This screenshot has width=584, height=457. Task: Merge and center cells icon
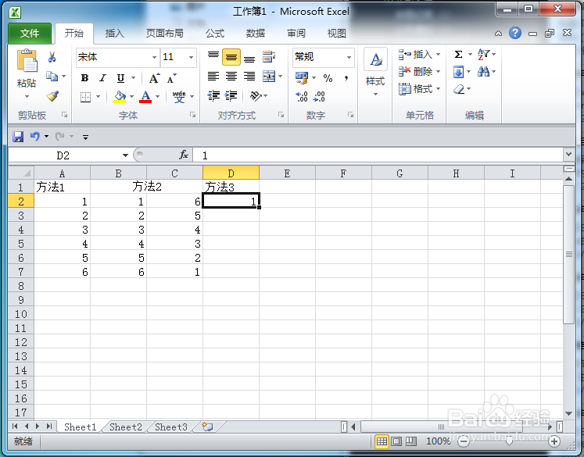pos(269,77)
